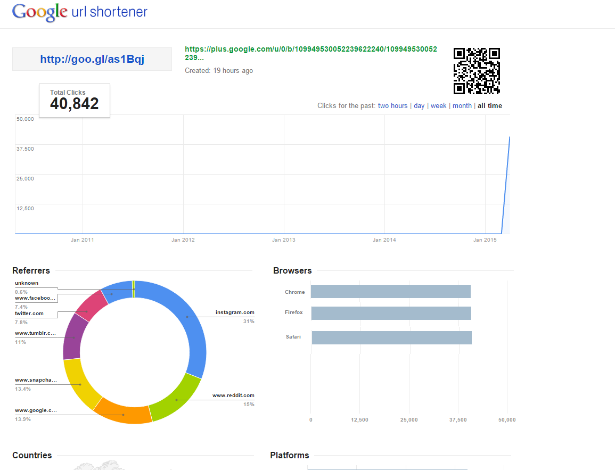Click the Jan 2015 axis label
Screen dimensions: 615x470
tap(485, 240)
